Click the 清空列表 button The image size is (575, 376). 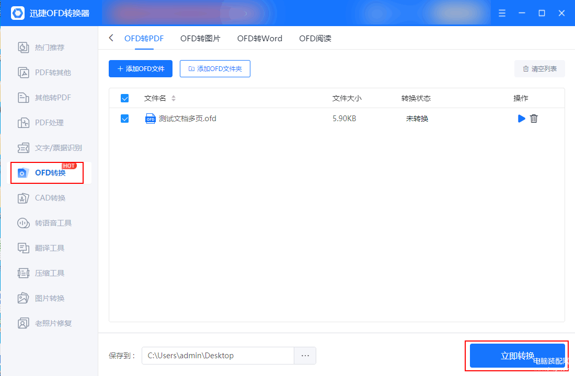click(539, 69)
